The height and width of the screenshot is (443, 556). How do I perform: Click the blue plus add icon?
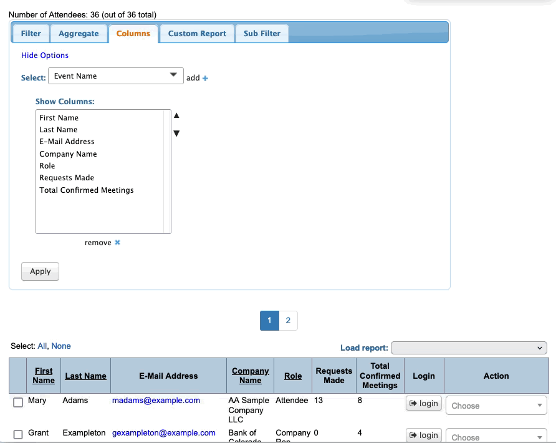pos(206,79)
